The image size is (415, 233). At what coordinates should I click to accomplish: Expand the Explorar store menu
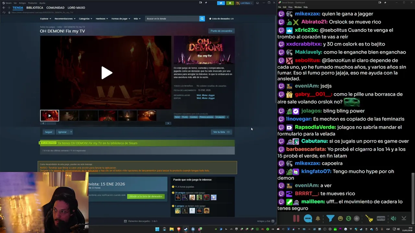[x=45, y=19]
